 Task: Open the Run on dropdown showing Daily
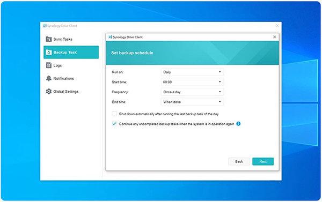coord(192,72)
